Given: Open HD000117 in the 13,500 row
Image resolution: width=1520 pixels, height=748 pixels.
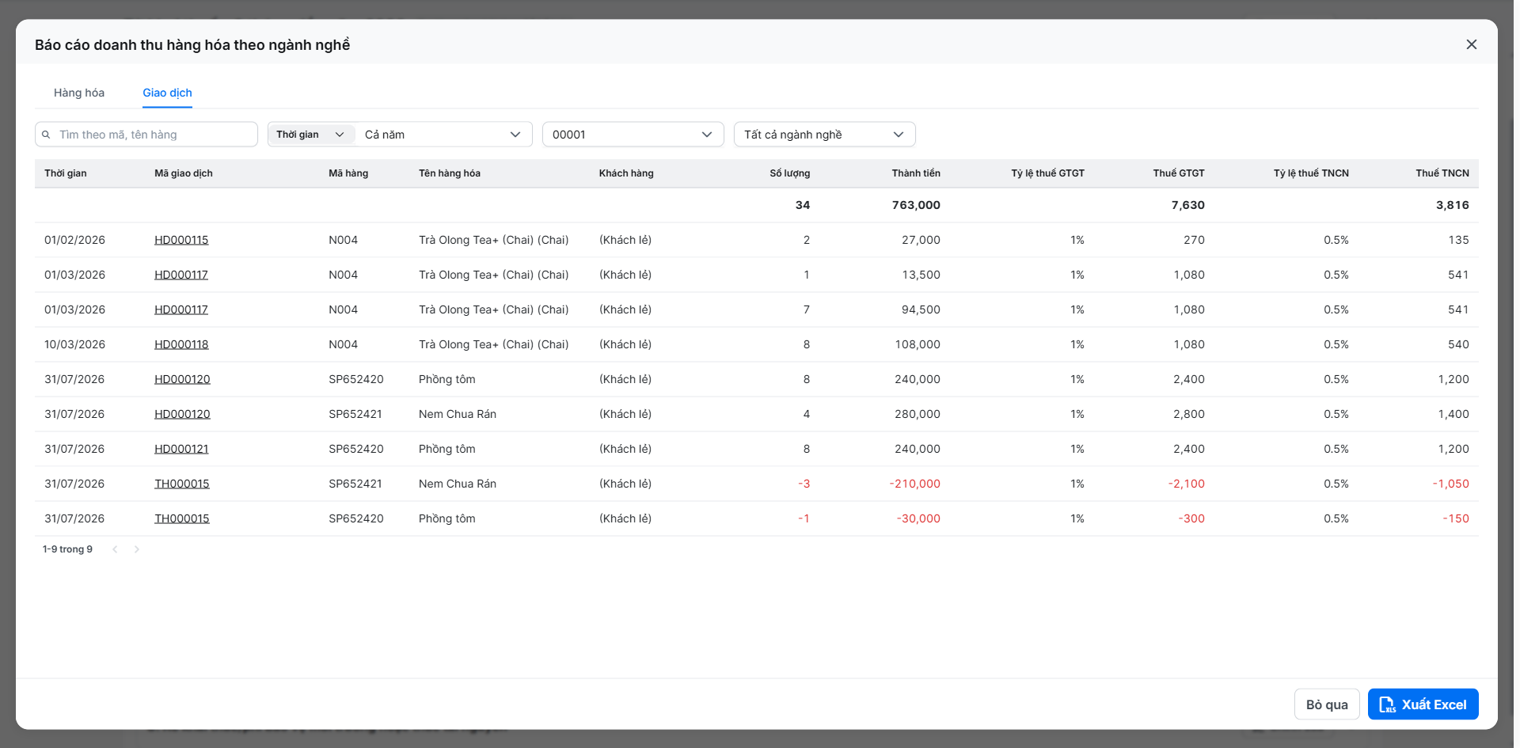Looking at the screenshot, I should 181,275.
